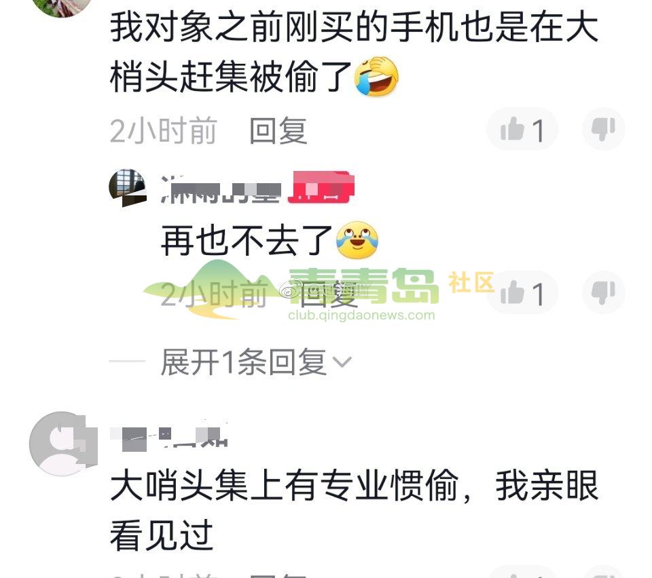Viewport: 652px width, 578px height.
Task: Click the club.qingdaonews.com watermark link
Action: tap(361, 315)
